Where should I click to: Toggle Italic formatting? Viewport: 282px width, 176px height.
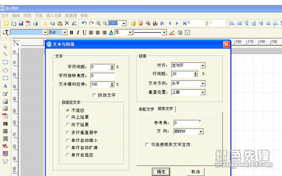78,32
